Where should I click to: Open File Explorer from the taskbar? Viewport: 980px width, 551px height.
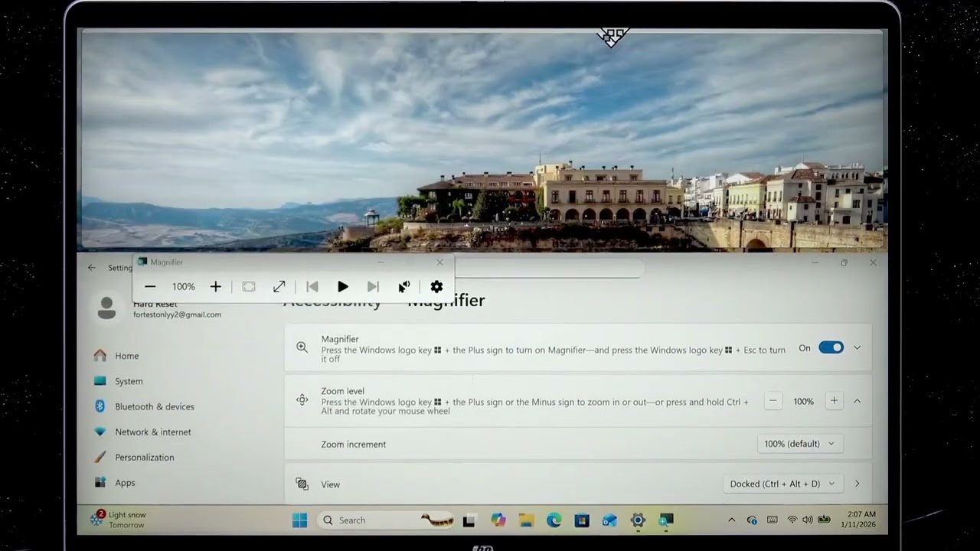526,520
